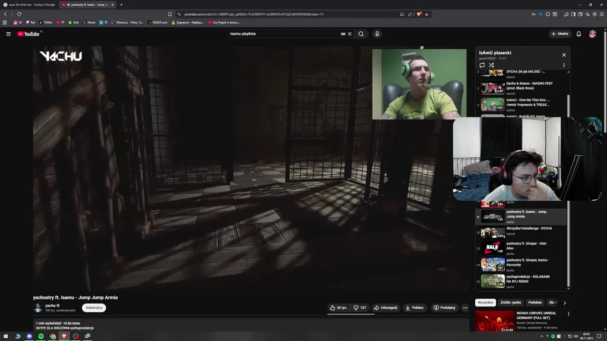
Task: Play DYCHA (M jak MIŁOŚĆ) from playlist
Action: click(x=522, y=73)
